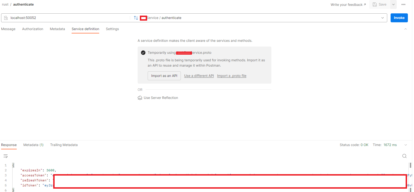The width and height of the screenshot is (414, 192).
Task: Open Import a .proto file link
Action: [x=232, y=76]
